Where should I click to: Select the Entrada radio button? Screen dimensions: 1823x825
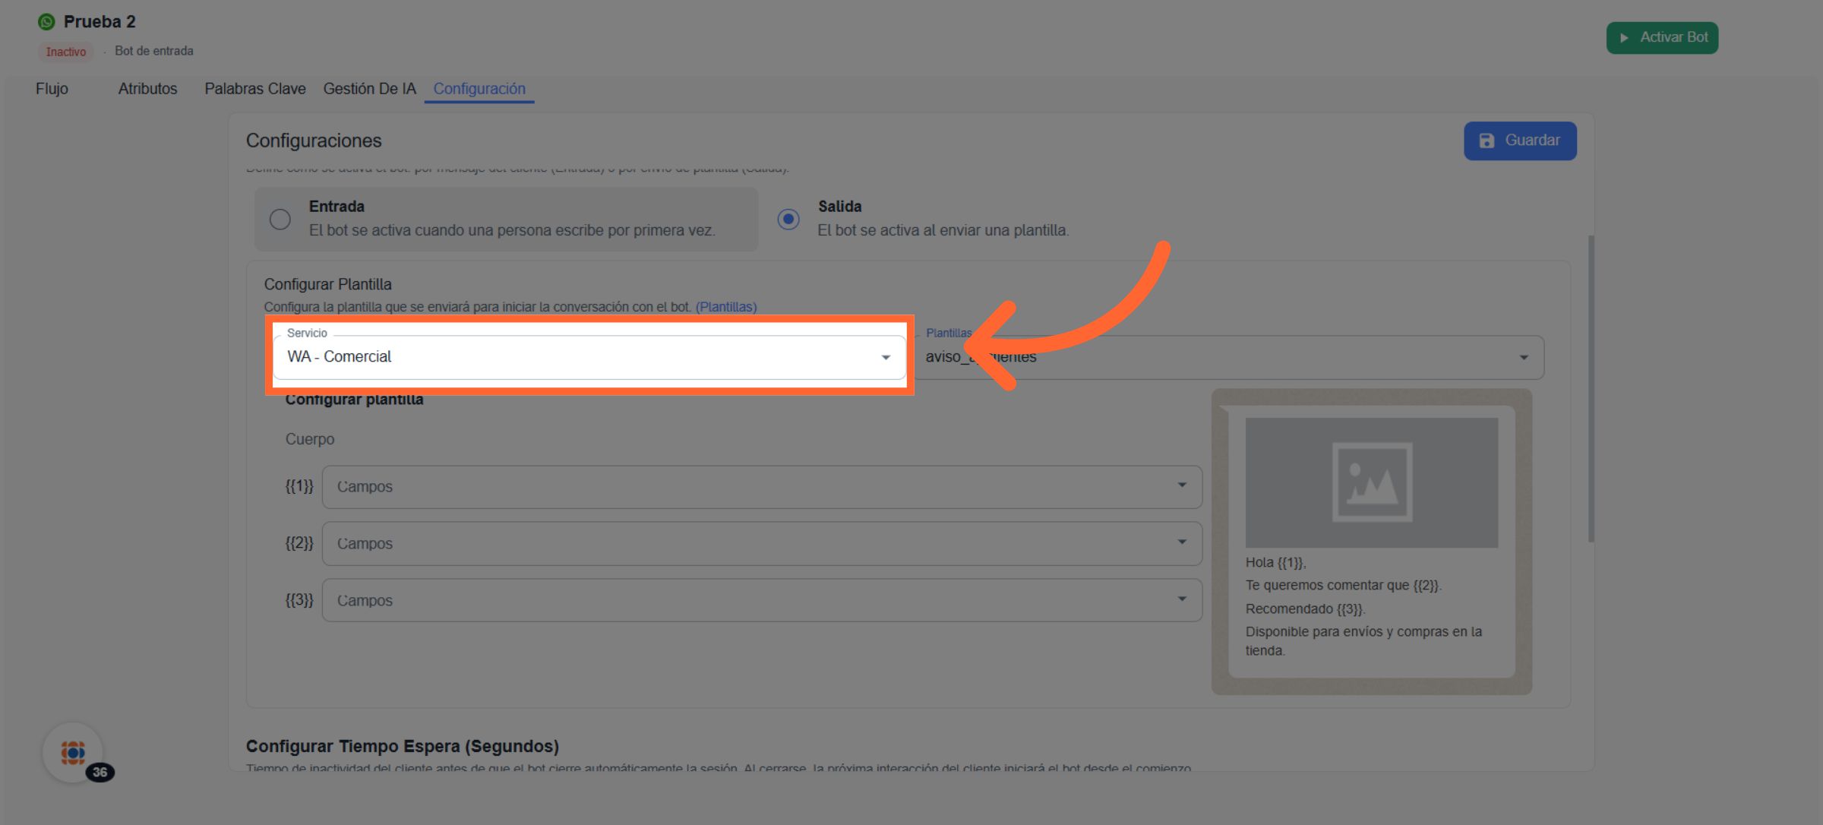280,220
